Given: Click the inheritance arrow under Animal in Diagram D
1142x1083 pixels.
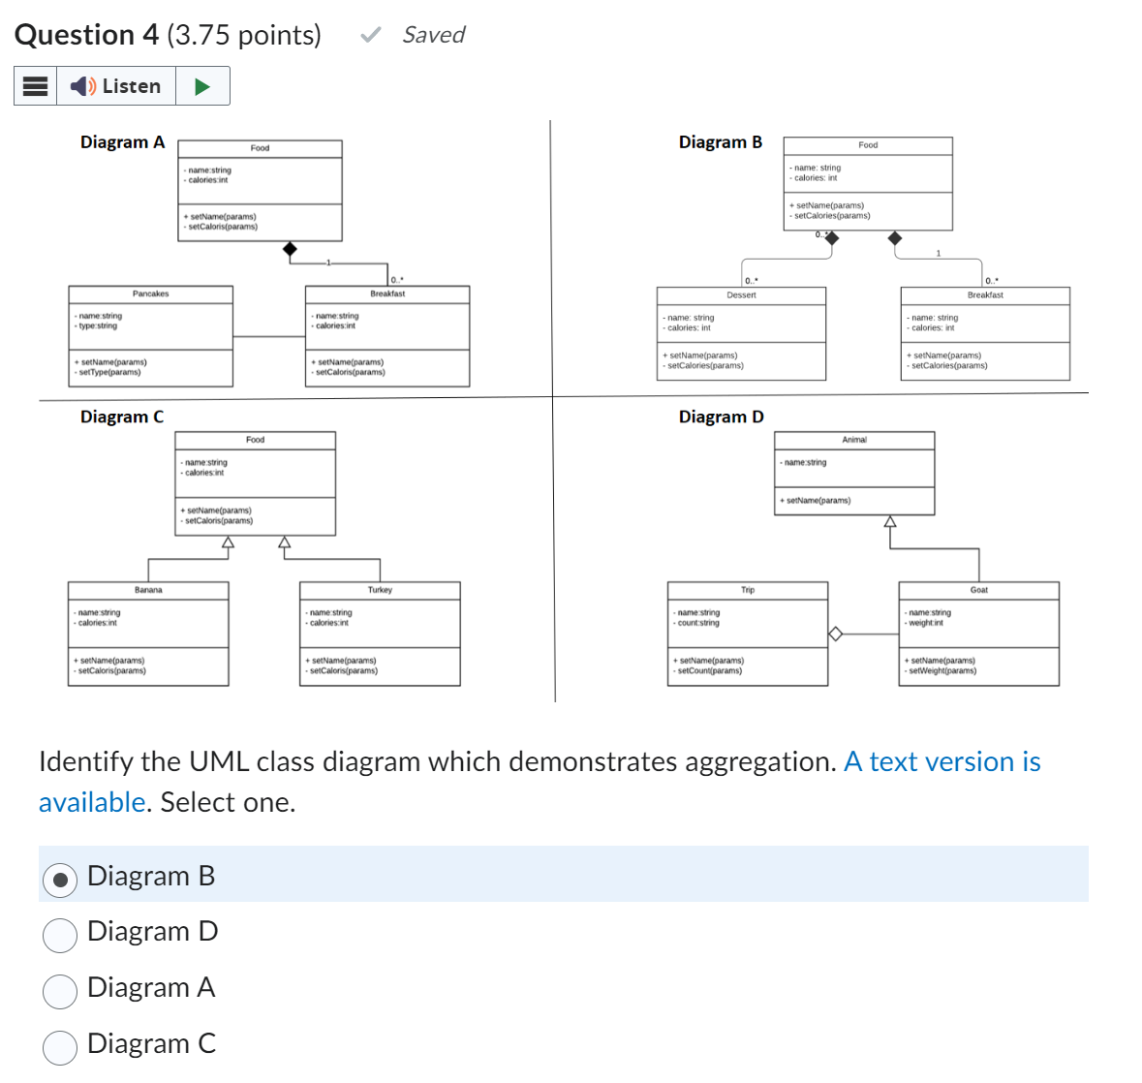Looking at the screenshot, I should (889, 520).
